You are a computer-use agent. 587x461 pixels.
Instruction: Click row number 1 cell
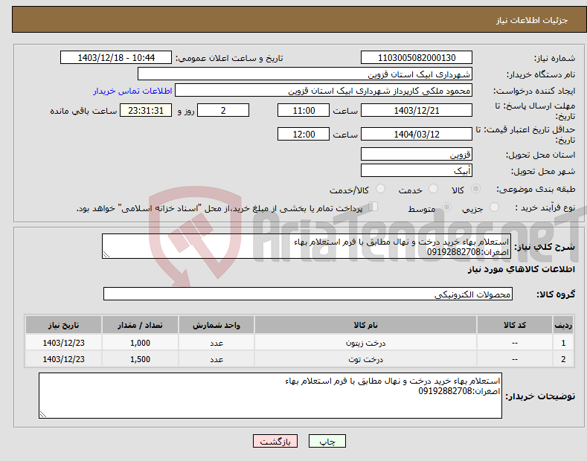[563, 343]
